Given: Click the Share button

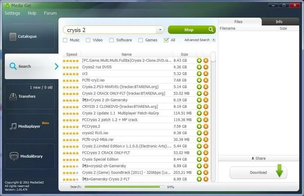Looking at the screenshot, I should tap(258, 159).
